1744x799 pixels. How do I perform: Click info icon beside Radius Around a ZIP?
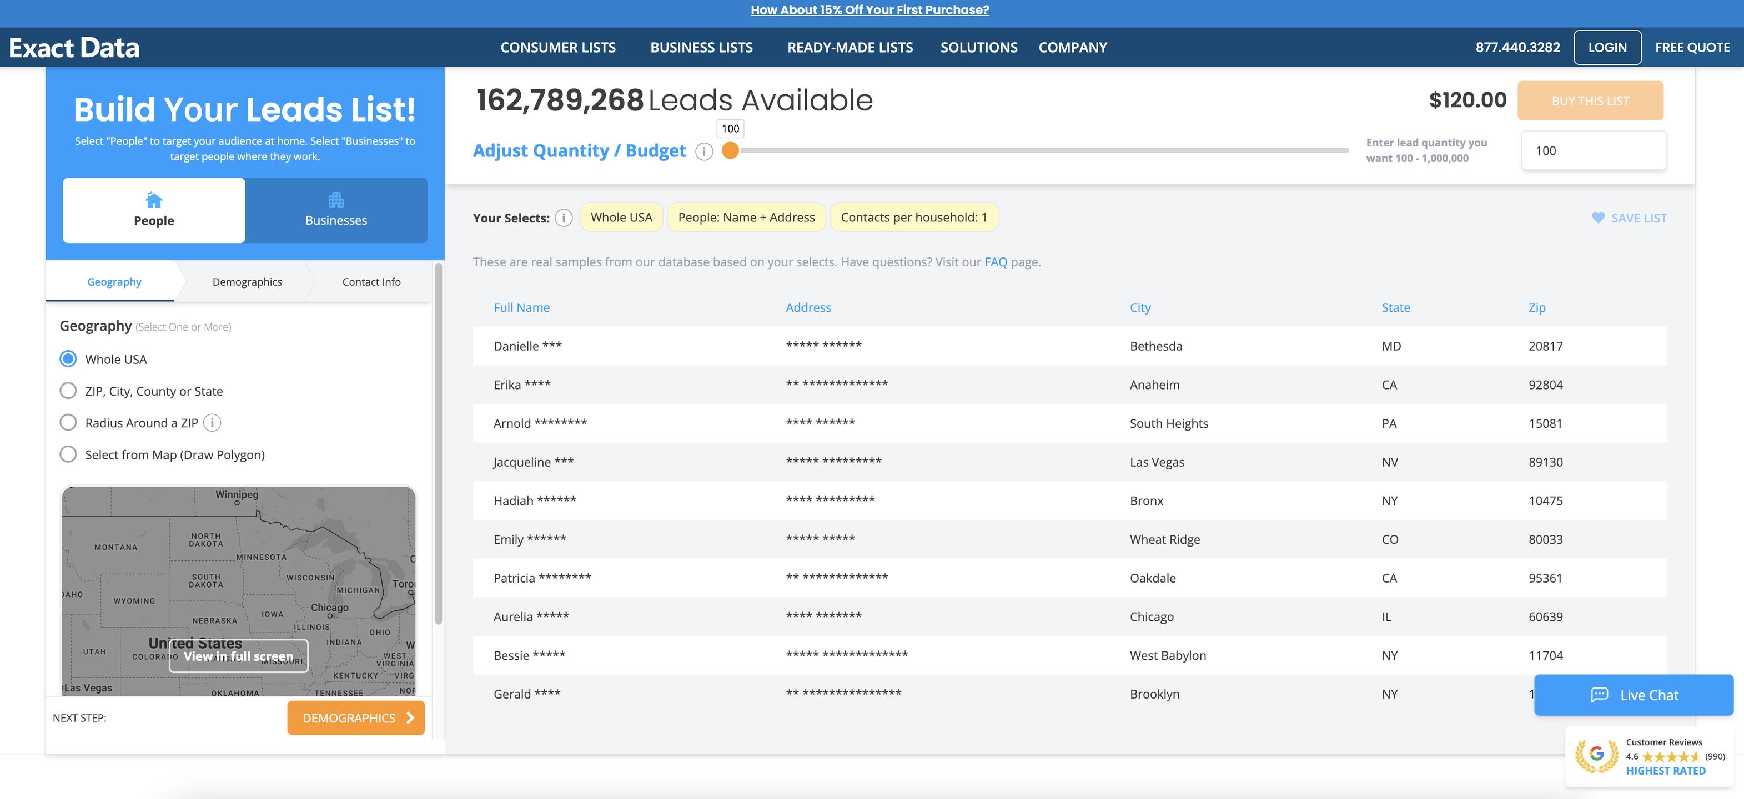pos(212,423)
